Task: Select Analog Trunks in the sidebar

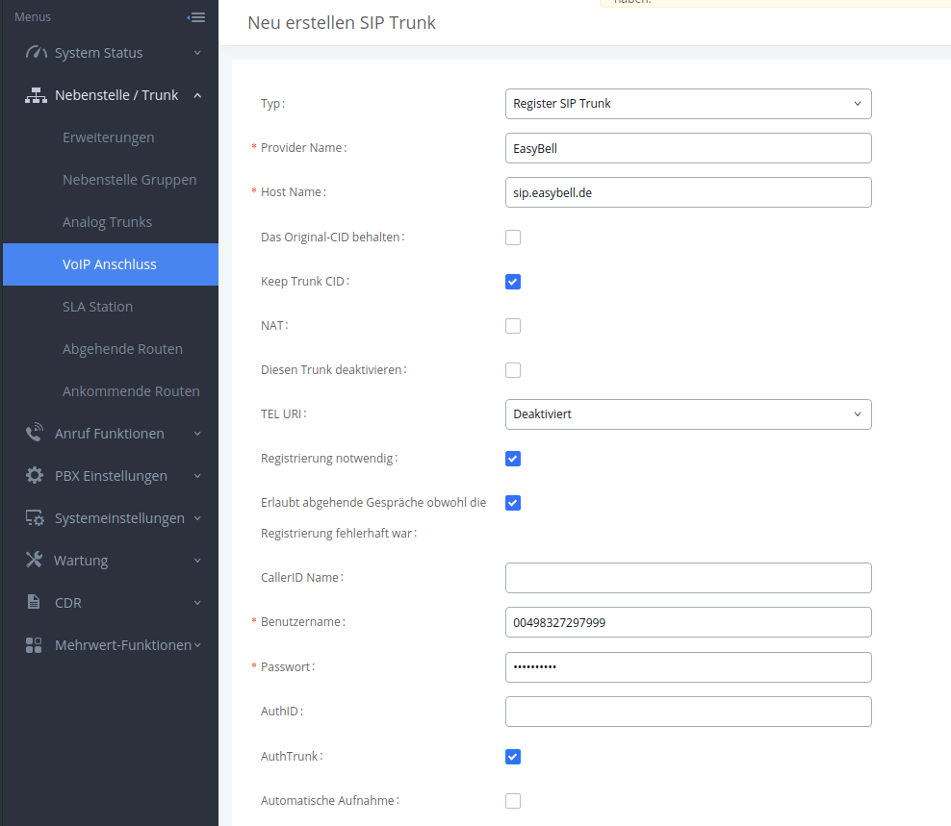Action: [107, 222]
